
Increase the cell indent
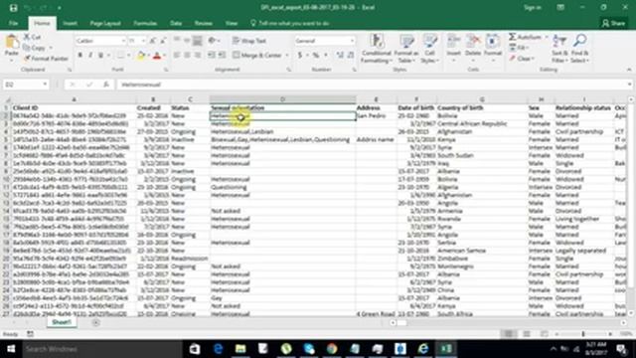[x=222, y=56]
